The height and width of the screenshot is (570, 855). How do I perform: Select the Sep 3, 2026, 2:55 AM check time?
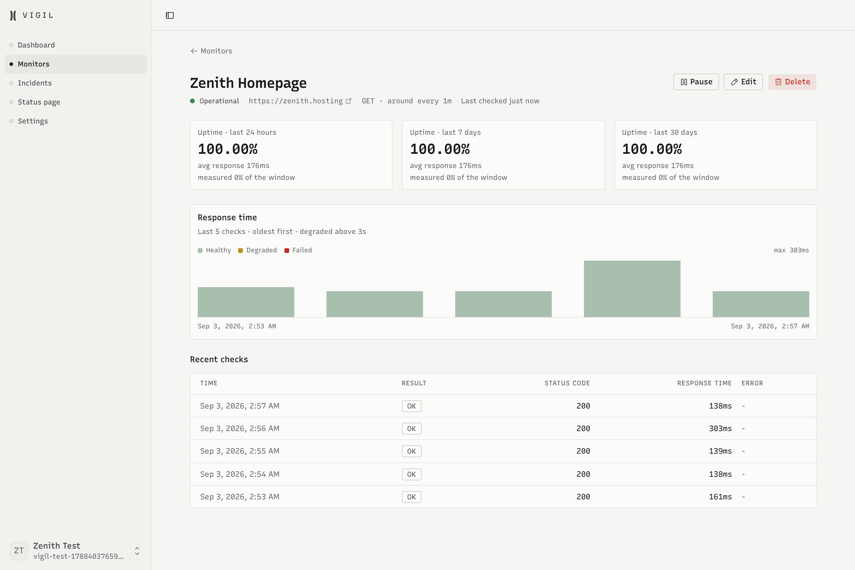click(x=240, y=451)
